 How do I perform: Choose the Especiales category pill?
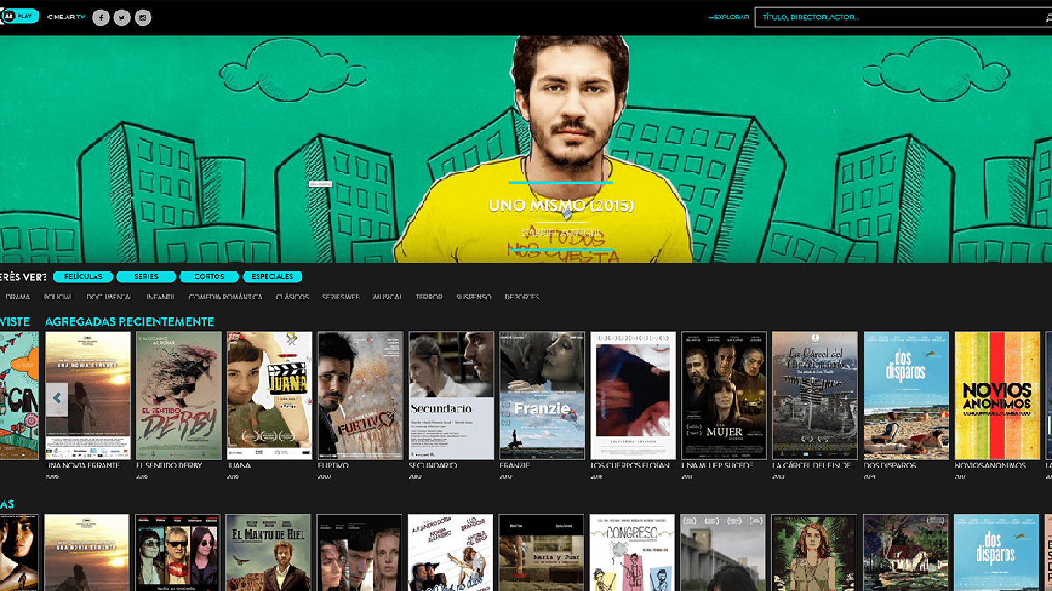[273, 277]
